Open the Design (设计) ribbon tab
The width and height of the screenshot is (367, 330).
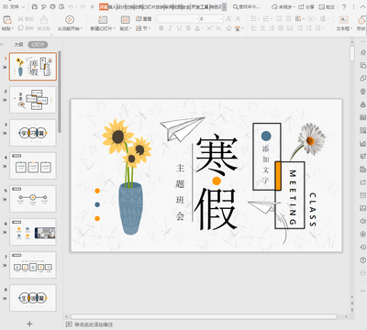[121, 6]
